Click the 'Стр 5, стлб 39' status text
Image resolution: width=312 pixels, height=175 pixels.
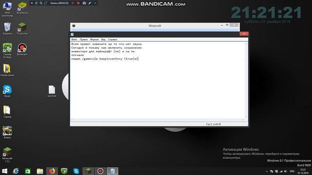click(x=214, y=124)
